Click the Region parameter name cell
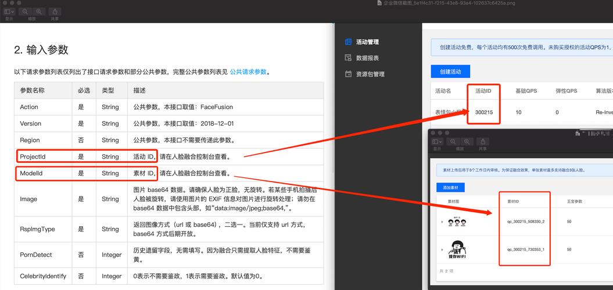Screen dimensions: 613x290 coord(43,140)
